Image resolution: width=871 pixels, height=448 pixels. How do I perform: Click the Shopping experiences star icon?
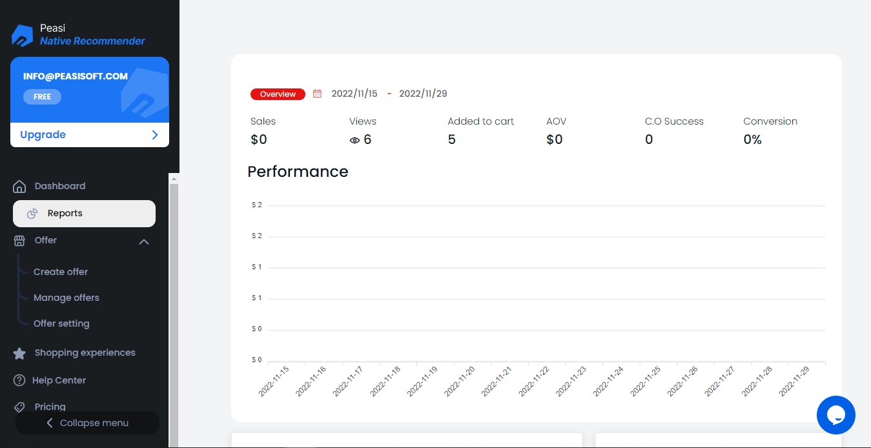[x=19, y=353]
